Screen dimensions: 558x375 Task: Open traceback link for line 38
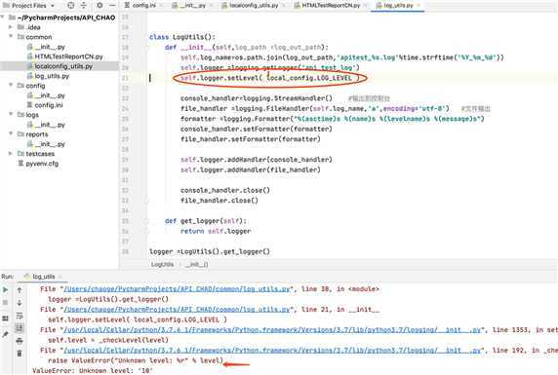pyautogui.click(x=177, y=289)
